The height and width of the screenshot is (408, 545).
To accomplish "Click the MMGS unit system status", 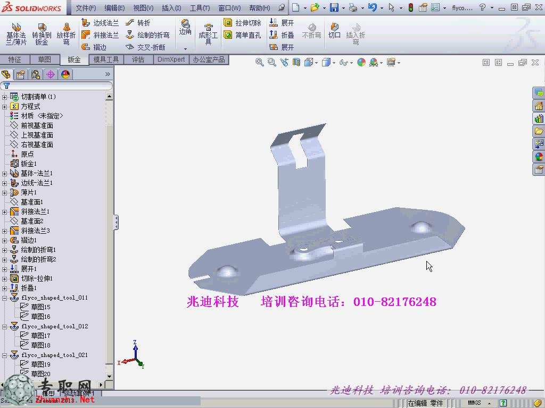I will [x=474, y=403].
